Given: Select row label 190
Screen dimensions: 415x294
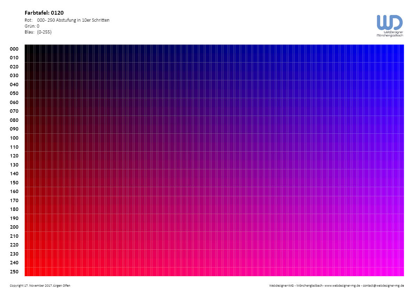Looking at the screenshot, I should [x=14, y=218].
